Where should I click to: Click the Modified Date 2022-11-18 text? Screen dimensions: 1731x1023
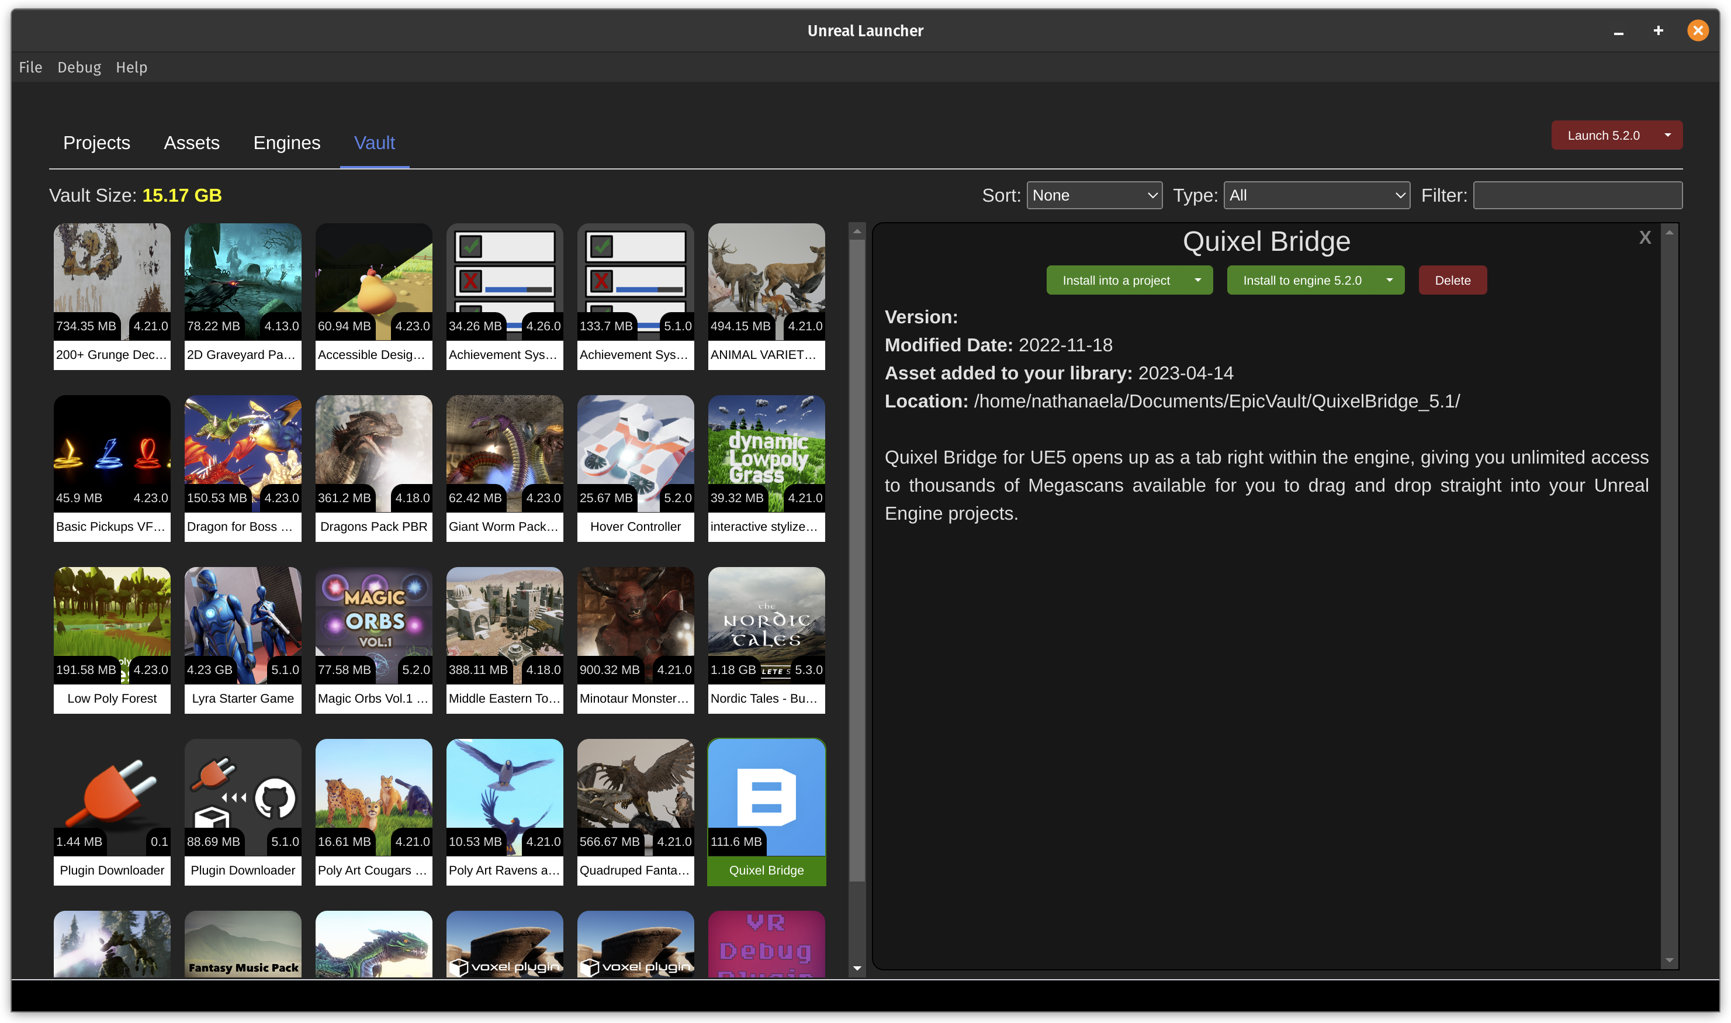(x=998, y=345)
